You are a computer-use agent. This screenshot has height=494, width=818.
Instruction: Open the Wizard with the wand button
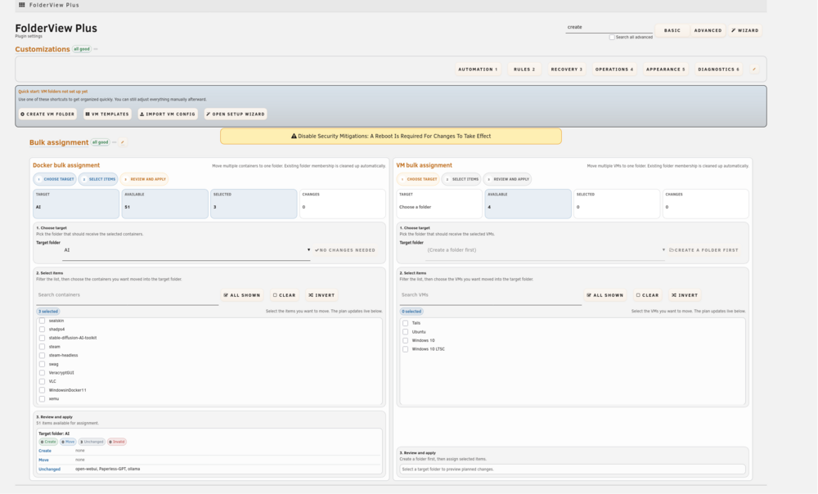(745, 30)
